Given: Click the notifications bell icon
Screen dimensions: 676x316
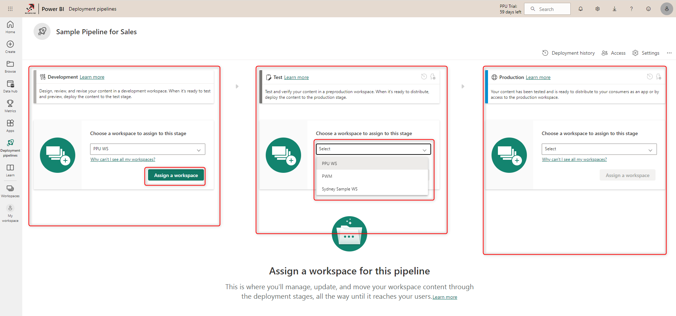Looking at the screenshot, I should coord(581,9).
